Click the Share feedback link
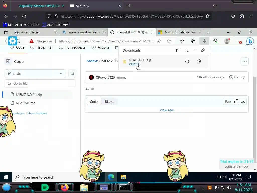This screenshot has width=257, height=193. click(38, 113)
